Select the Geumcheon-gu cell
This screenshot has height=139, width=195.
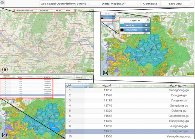[179, 116]
